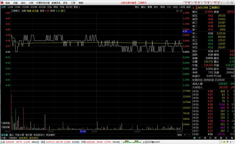Click the 交易 button in the title bar

point(207,3)
